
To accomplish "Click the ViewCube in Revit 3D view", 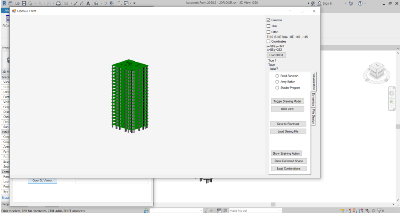I will pyautogui.click(x=377, y=71).
